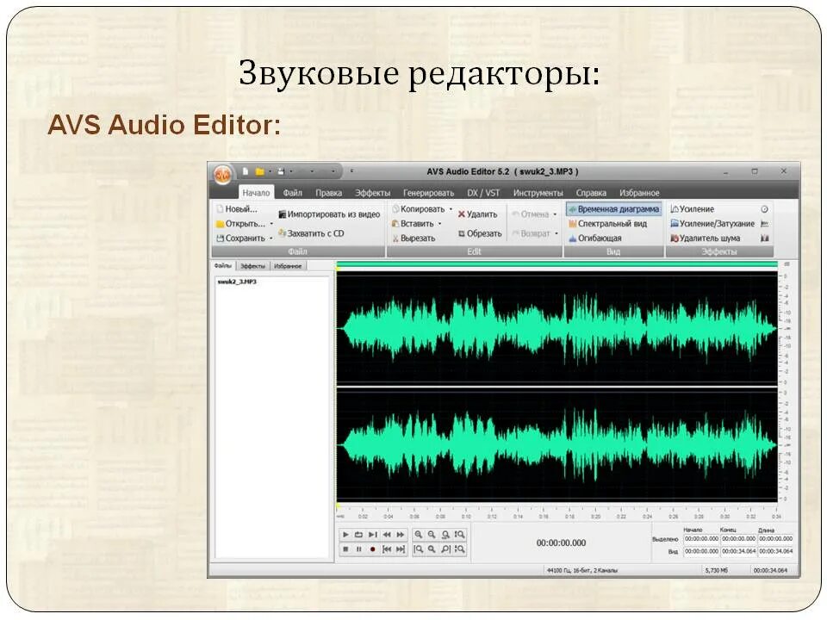This screenshot has height=620, width=827.
Task: Click Копировать in the Edit group
Action: pyautogui.click(x=419, y=208)
